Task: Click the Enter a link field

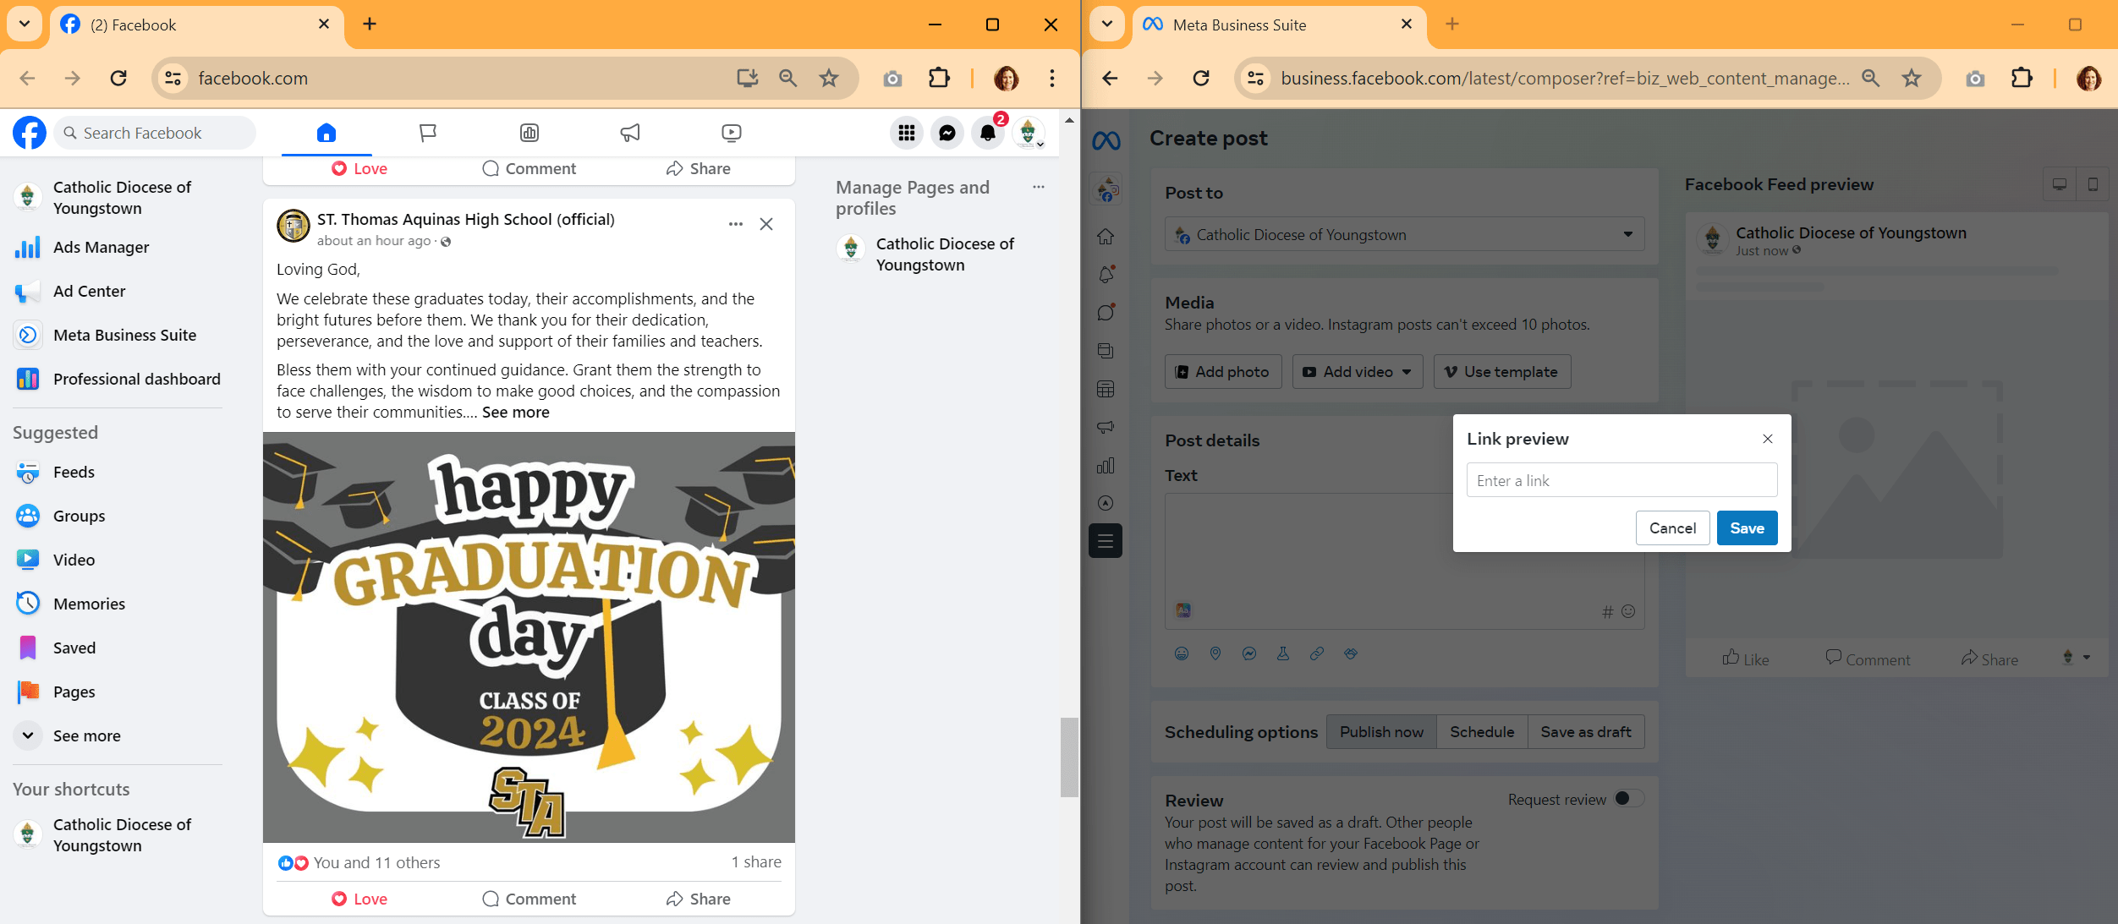Action: coord(1621,480)
